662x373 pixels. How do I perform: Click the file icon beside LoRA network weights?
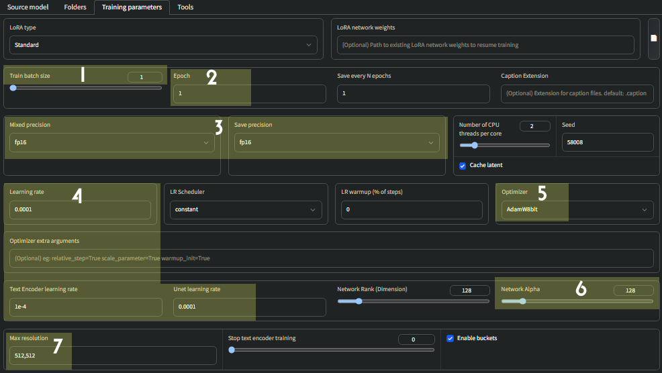653,38
